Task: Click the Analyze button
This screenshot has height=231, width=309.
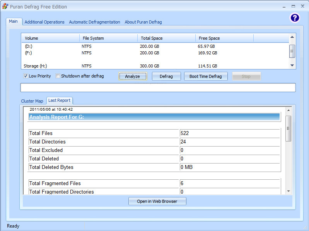Action: [133, 76]
